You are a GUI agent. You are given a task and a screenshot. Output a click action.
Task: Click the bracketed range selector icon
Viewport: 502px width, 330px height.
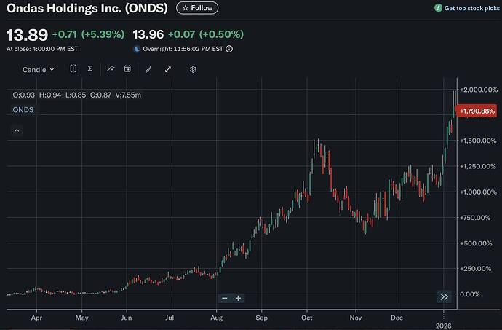pos(73,69)
